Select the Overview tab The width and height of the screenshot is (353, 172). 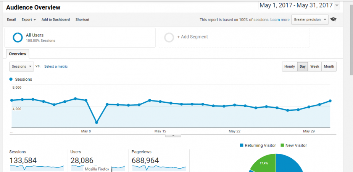coord(18,54)
